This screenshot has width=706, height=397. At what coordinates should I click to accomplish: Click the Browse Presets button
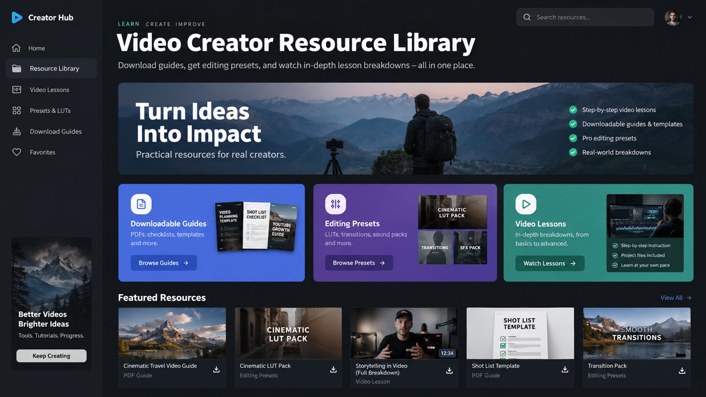359,263
